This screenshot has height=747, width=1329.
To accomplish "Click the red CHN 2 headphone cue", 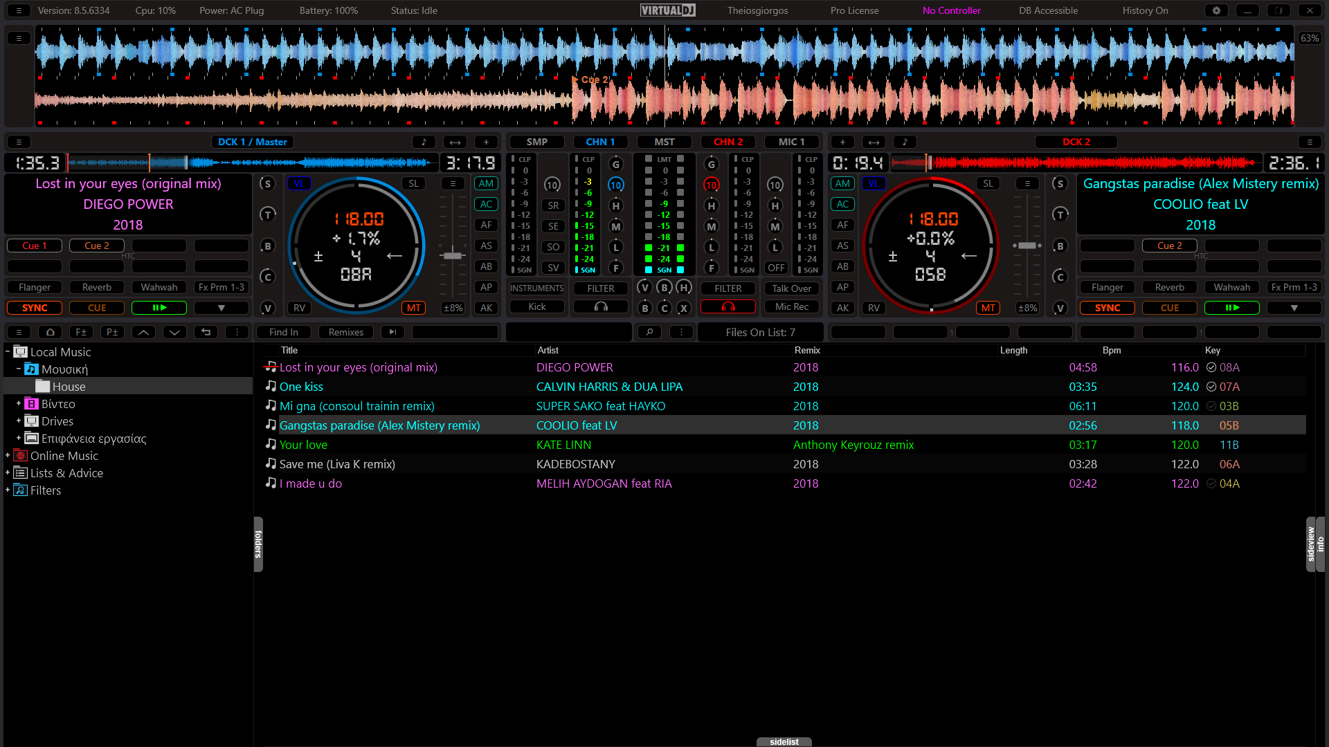I will (728, 306).
